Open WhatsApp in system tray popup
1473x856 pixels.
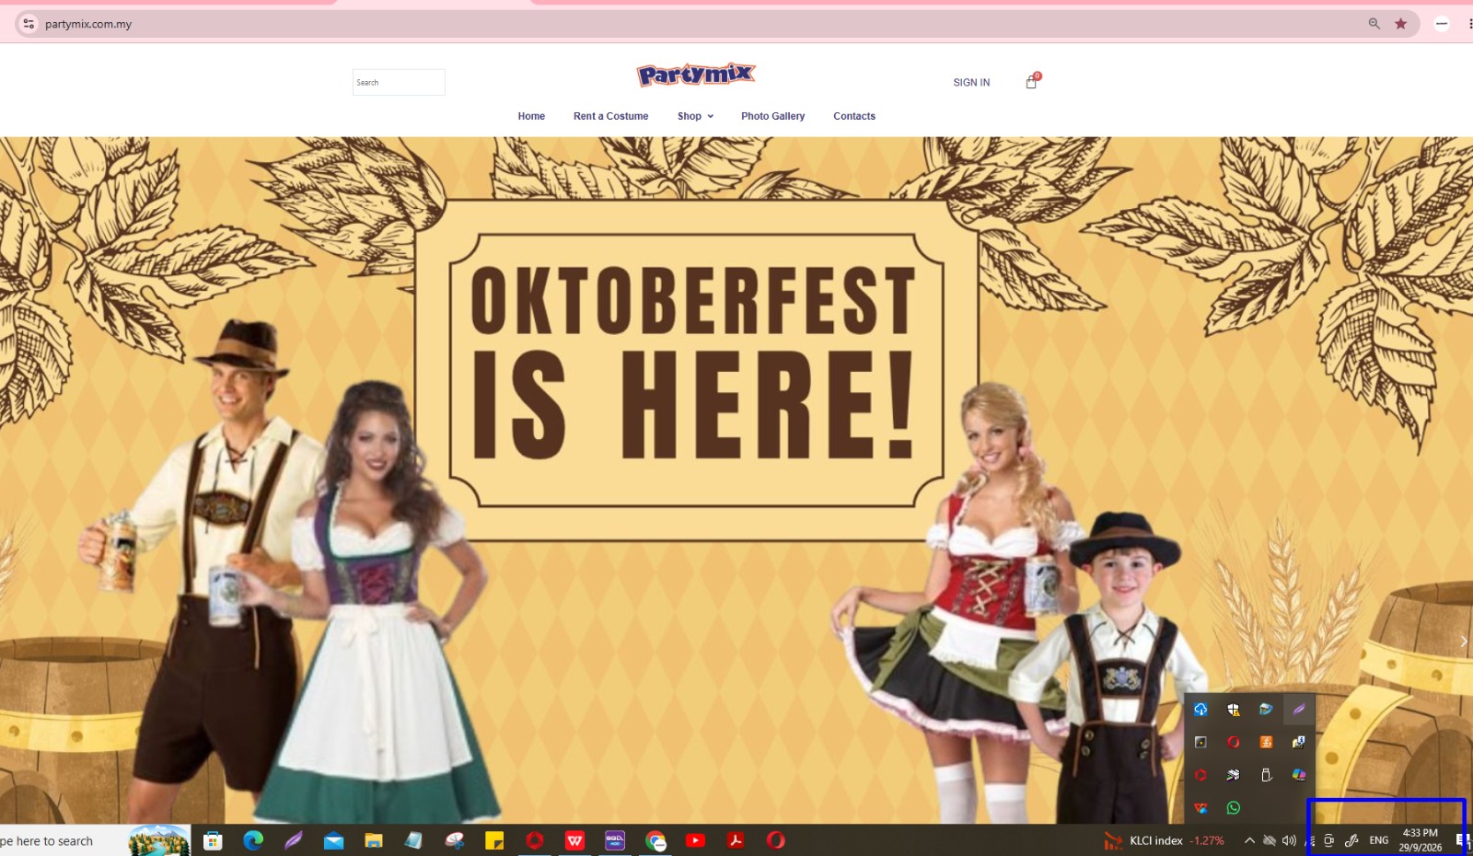[1234, 808]
